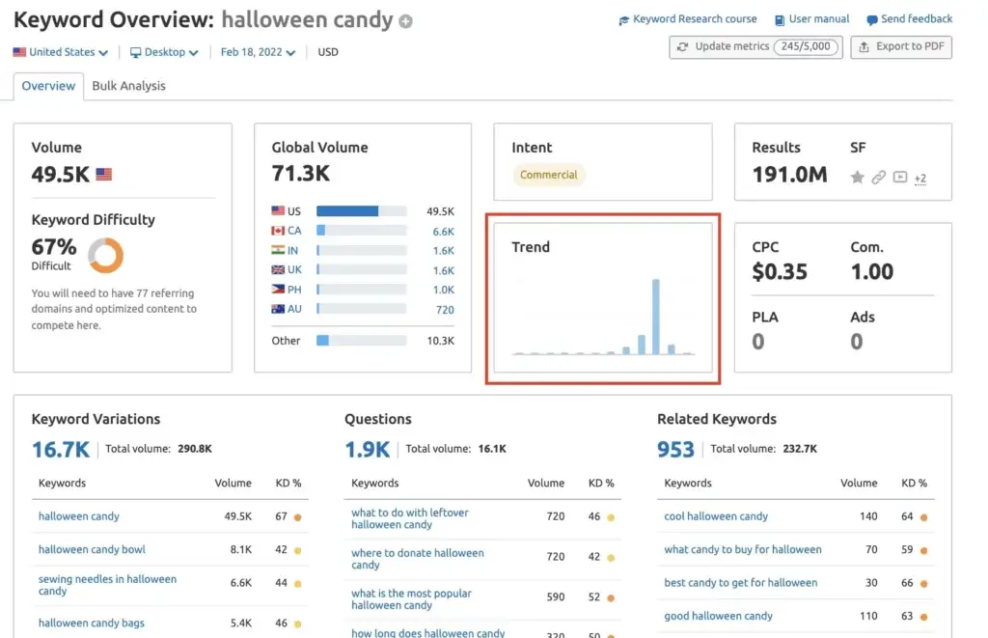Select the Overview tab

48,86
